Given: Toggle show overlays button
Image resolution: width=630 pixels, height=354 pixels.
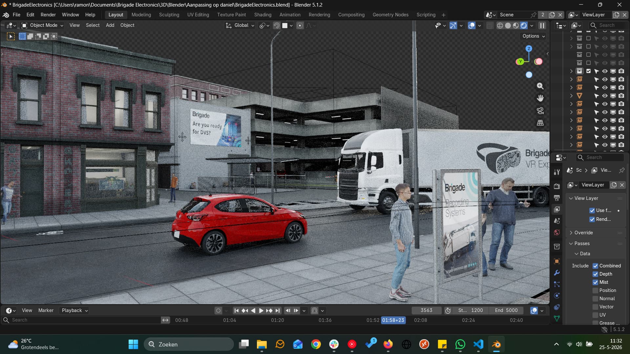Looking at the screenshot, I should pyautogui.click(x=472, y=25).
